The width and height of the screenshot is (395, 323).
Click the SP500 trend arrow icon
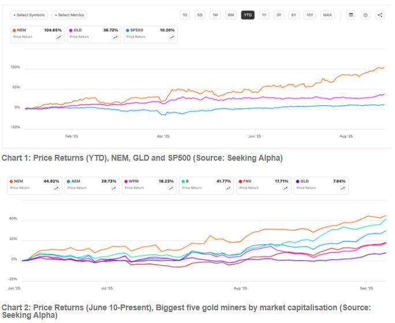[x=171, y=37]
